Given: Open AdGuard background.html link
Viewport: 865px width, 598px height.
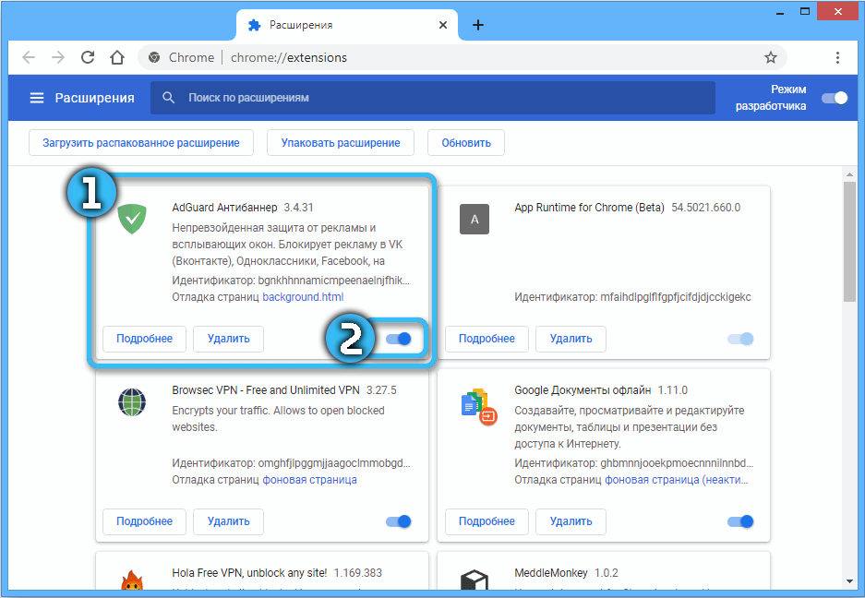Looking at the screenshot, I should pos(303,297).
